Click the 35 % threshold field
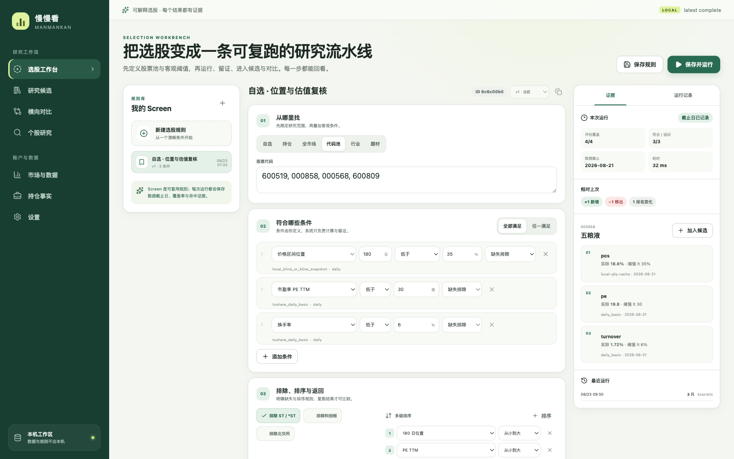 (x=462, y=254)
